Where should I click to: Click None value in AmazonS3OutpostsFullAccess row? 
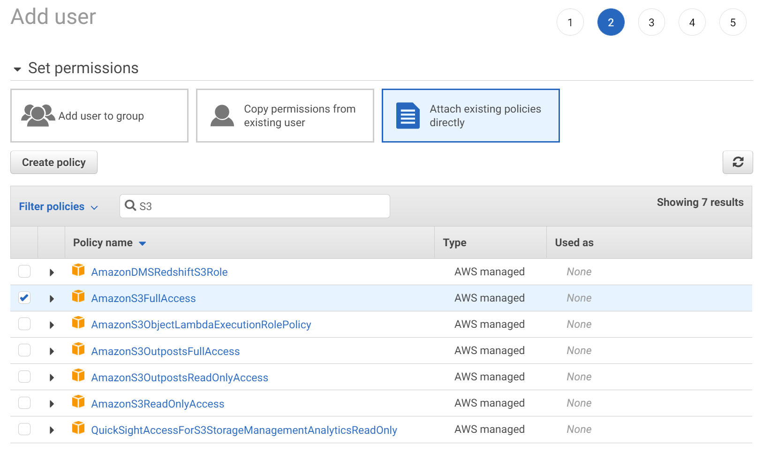click(x=579, y=350)
